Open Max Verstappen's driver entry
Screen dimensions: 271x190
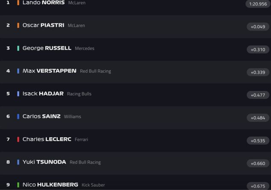(x=49, y=71)
